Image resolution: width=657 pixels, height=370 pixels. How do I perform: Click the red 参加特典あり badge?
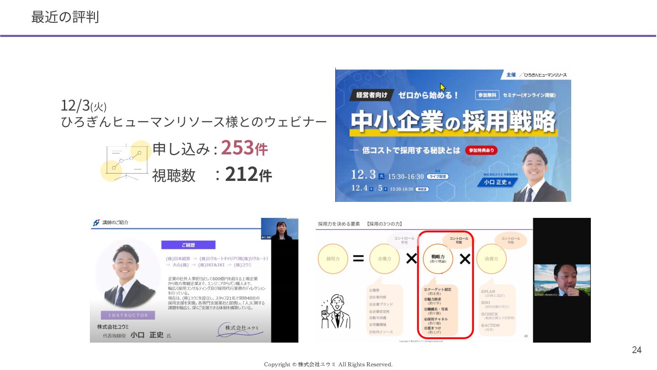tap(481, 150)
